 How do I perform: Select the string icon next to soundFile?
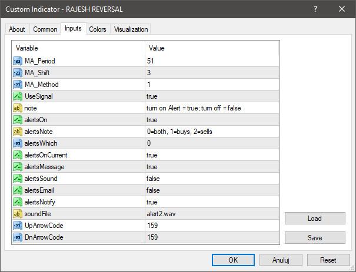click(18, 214)
